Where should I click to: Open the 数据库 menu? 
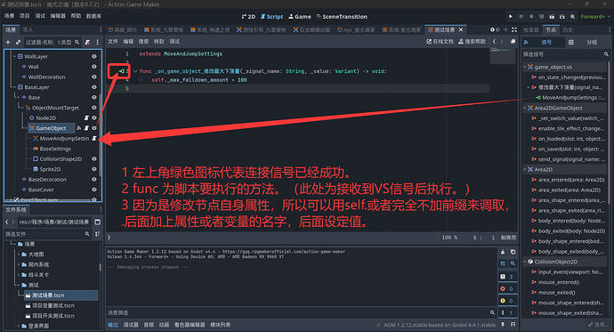pyautogui.click(x=93, y=16)
